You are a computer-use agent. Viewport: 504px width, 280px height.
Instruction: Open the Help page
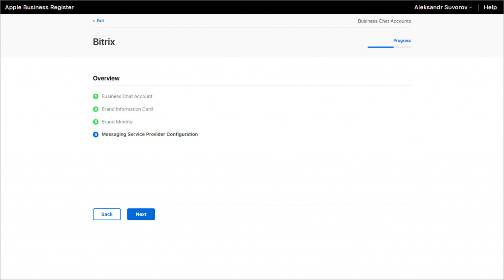(x=490, y=7)
